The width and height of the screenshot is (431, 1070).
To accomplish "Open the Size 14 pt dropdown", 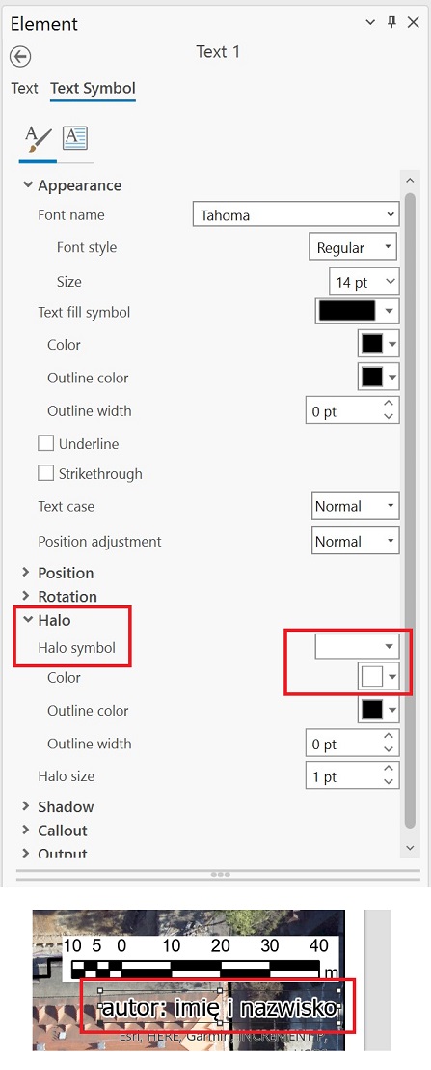I will 364,281.
